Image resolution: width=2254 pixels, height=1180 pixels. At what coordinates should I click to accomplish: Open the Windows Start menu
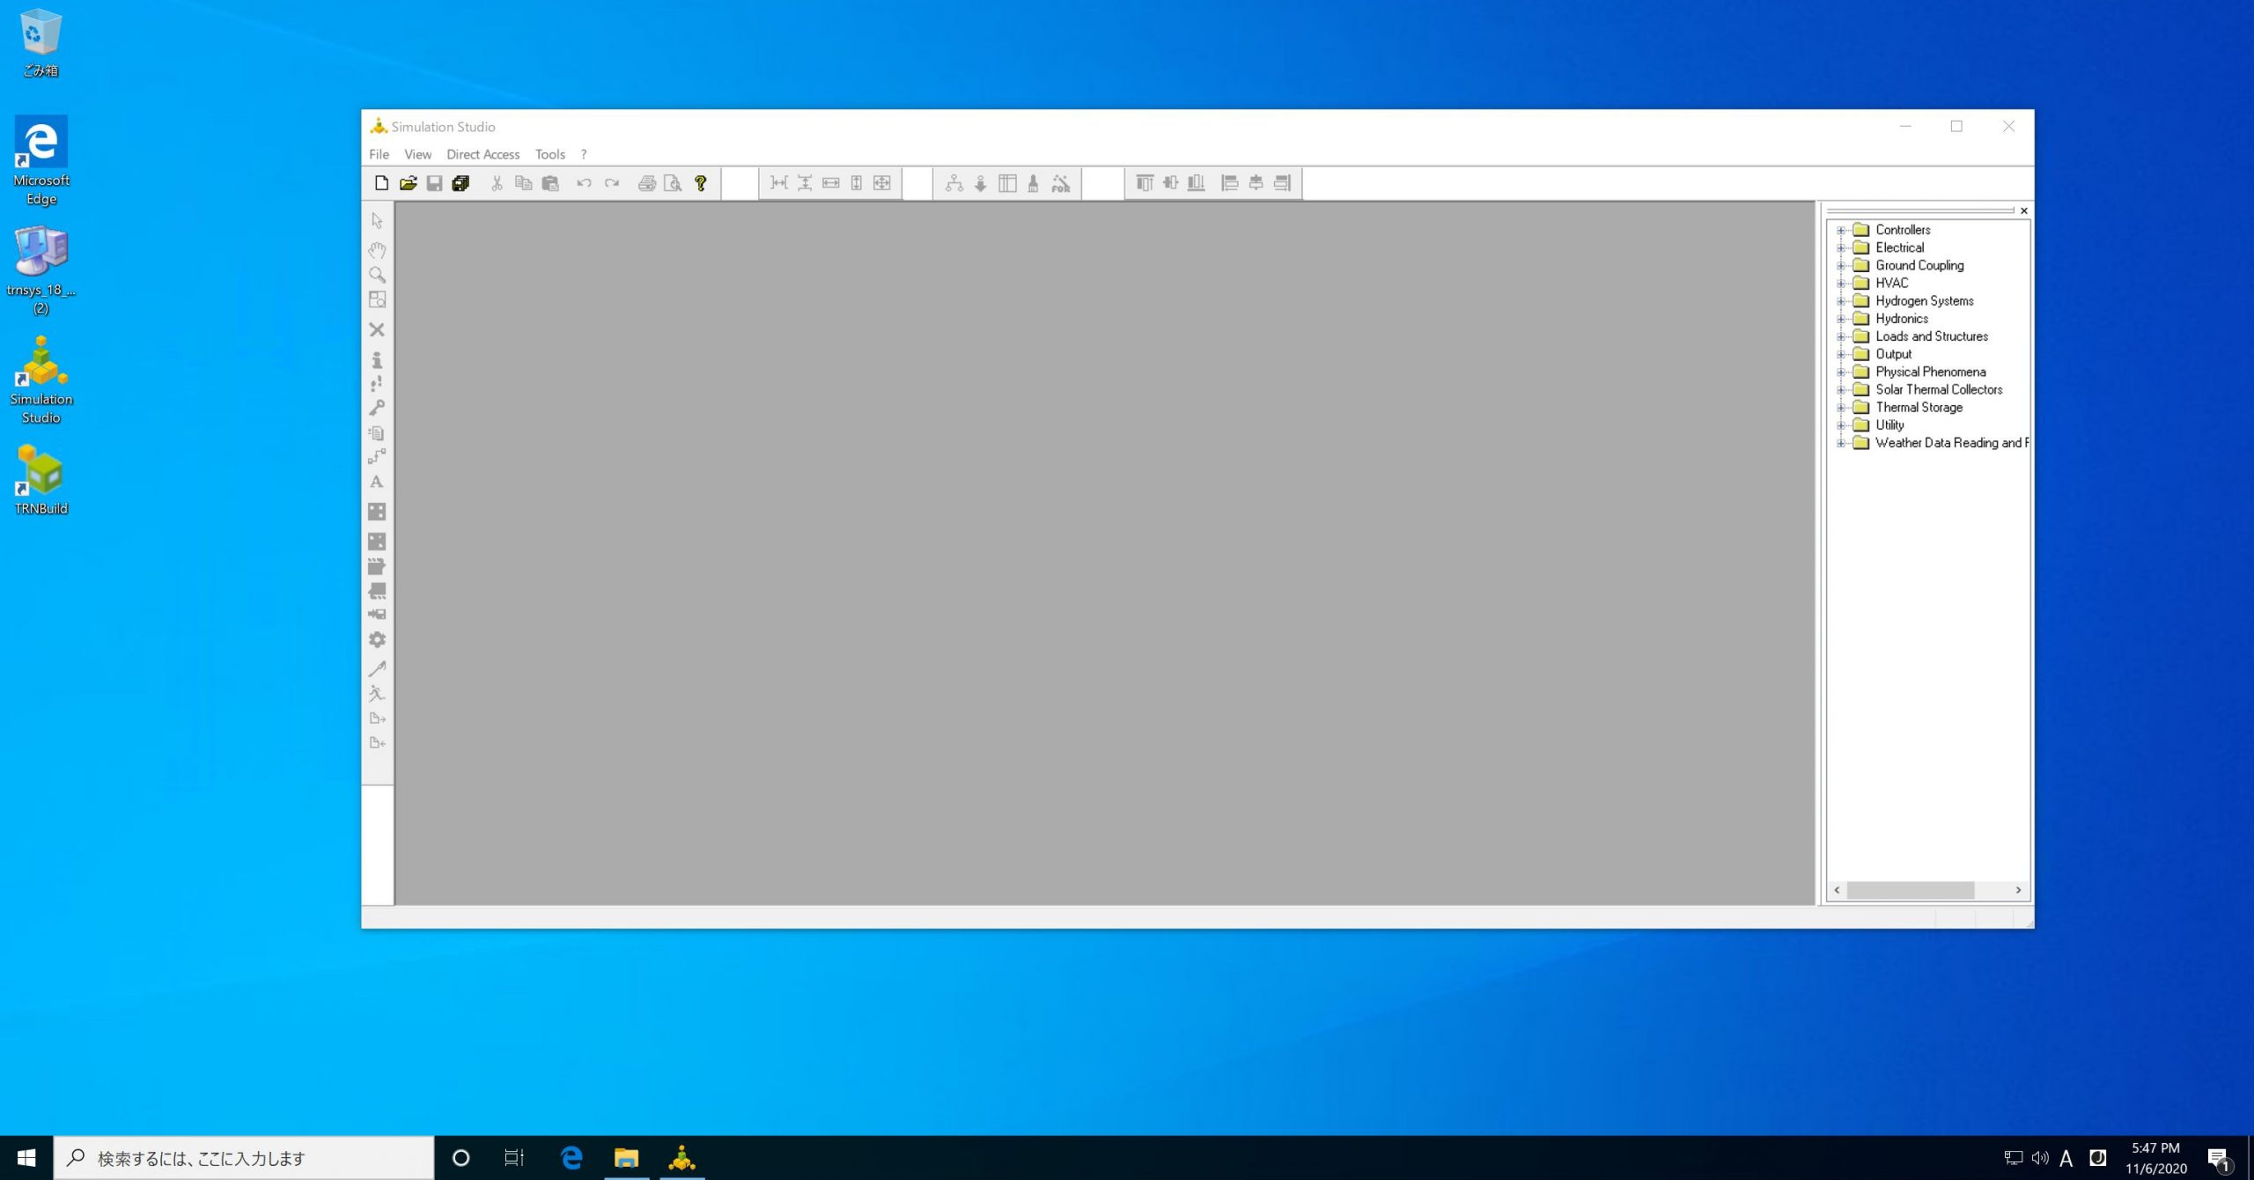pos(26,1158)
